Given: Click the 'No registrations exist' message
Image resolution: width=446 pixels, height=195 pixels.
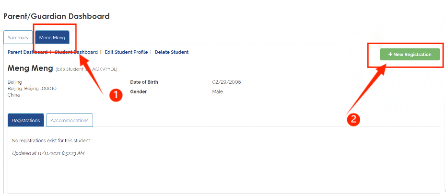Looking at the screenshot, I should click(51, 141).
